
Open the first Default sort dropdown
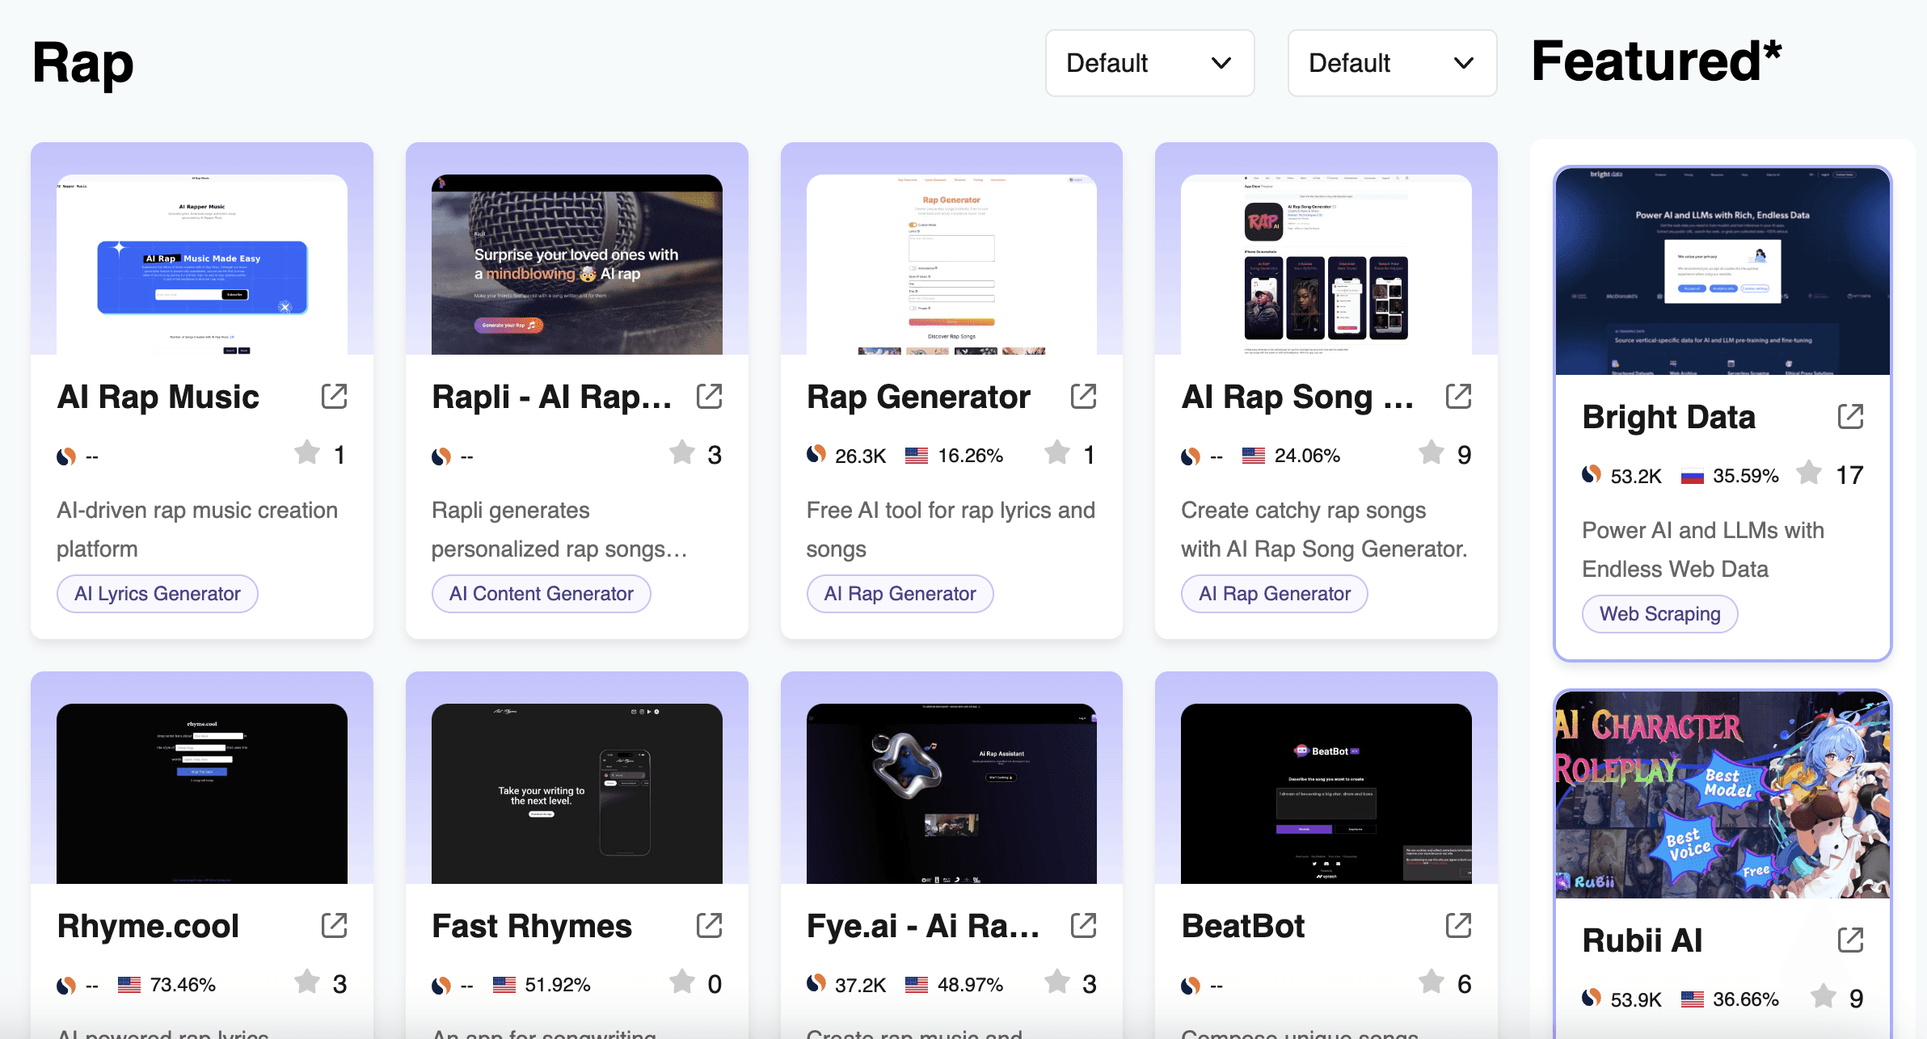[1149, 63]
